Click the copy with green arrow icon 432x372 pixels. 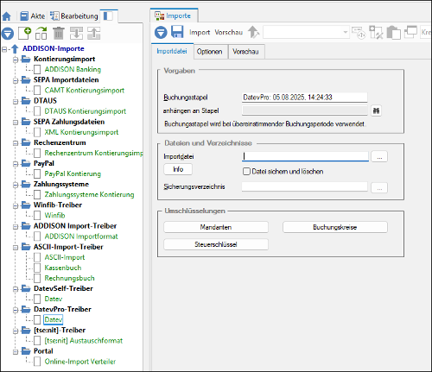point(41,33)
